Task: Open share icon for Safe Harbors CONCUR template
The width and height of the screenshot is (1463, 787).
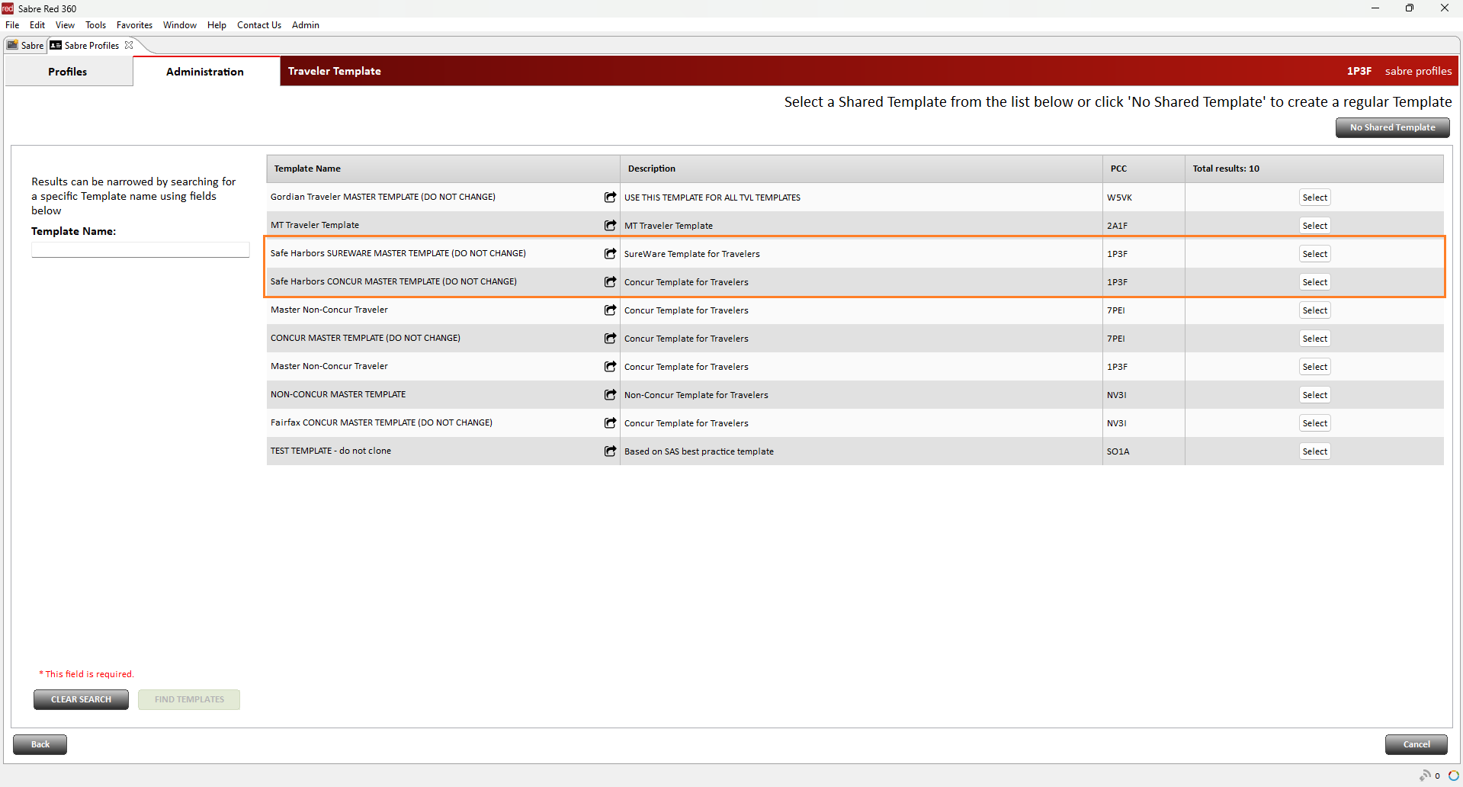Action: pyautogui.click(x=610, y=281)
